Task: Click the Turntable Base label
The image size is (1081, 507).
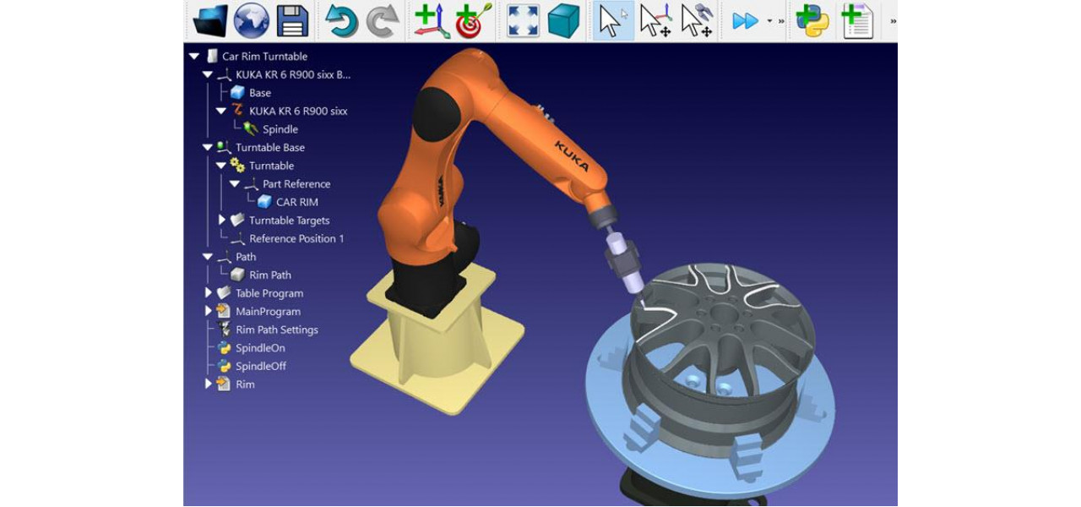Action: [x=270, y=148]
